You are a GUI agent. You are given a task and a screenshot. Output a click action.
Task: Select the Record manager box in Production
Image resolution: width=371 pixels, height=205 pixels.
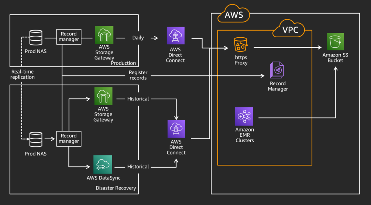click(x=69, y=37)
